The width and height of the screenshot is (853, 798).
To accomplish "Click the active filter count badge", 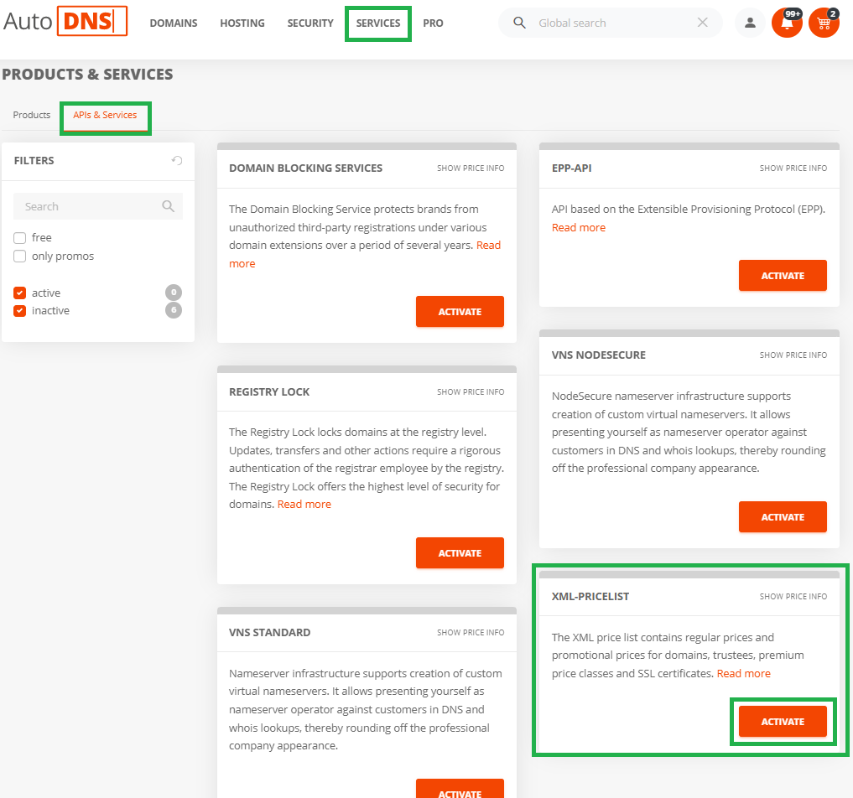I will [174, 293].
